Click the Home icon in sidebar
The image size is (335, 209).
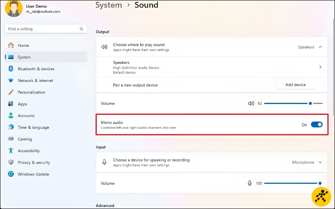pyautogui.click(x=11, y=45)
